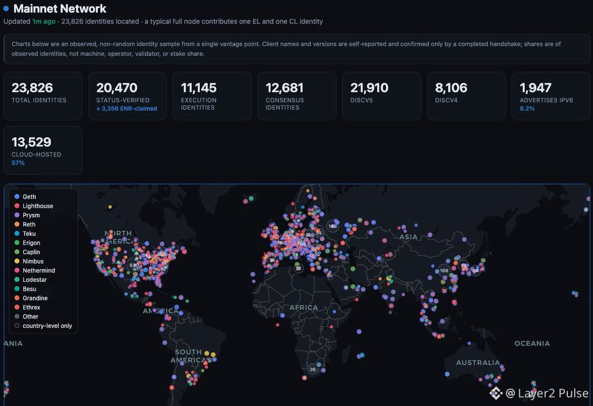Click the ASIA map label

[x=409, y=237]
